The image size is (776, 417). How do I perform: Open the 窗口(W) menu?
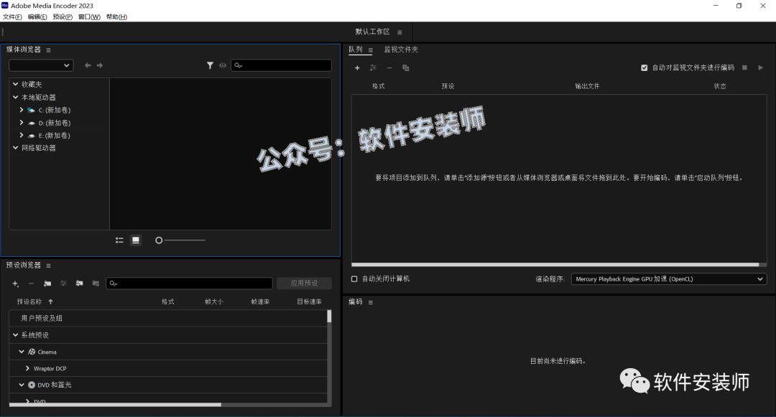89,17
